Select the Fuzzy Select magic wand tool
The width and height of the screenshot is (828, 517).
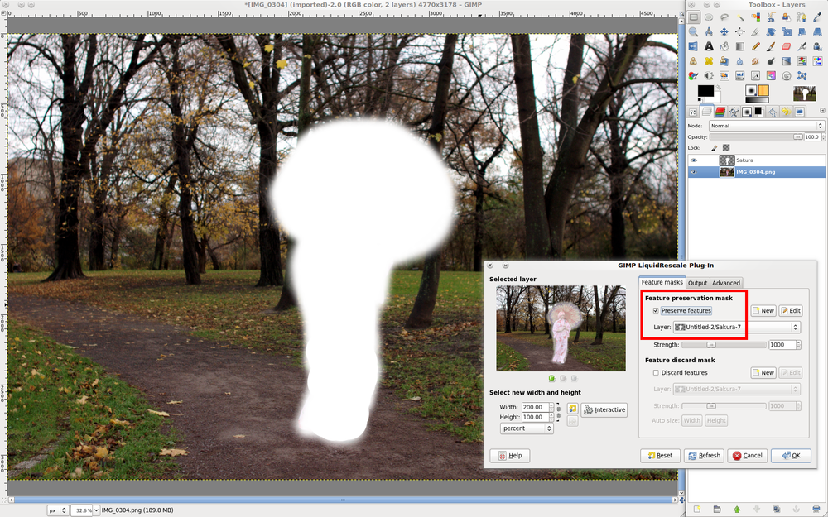(740, 17)
